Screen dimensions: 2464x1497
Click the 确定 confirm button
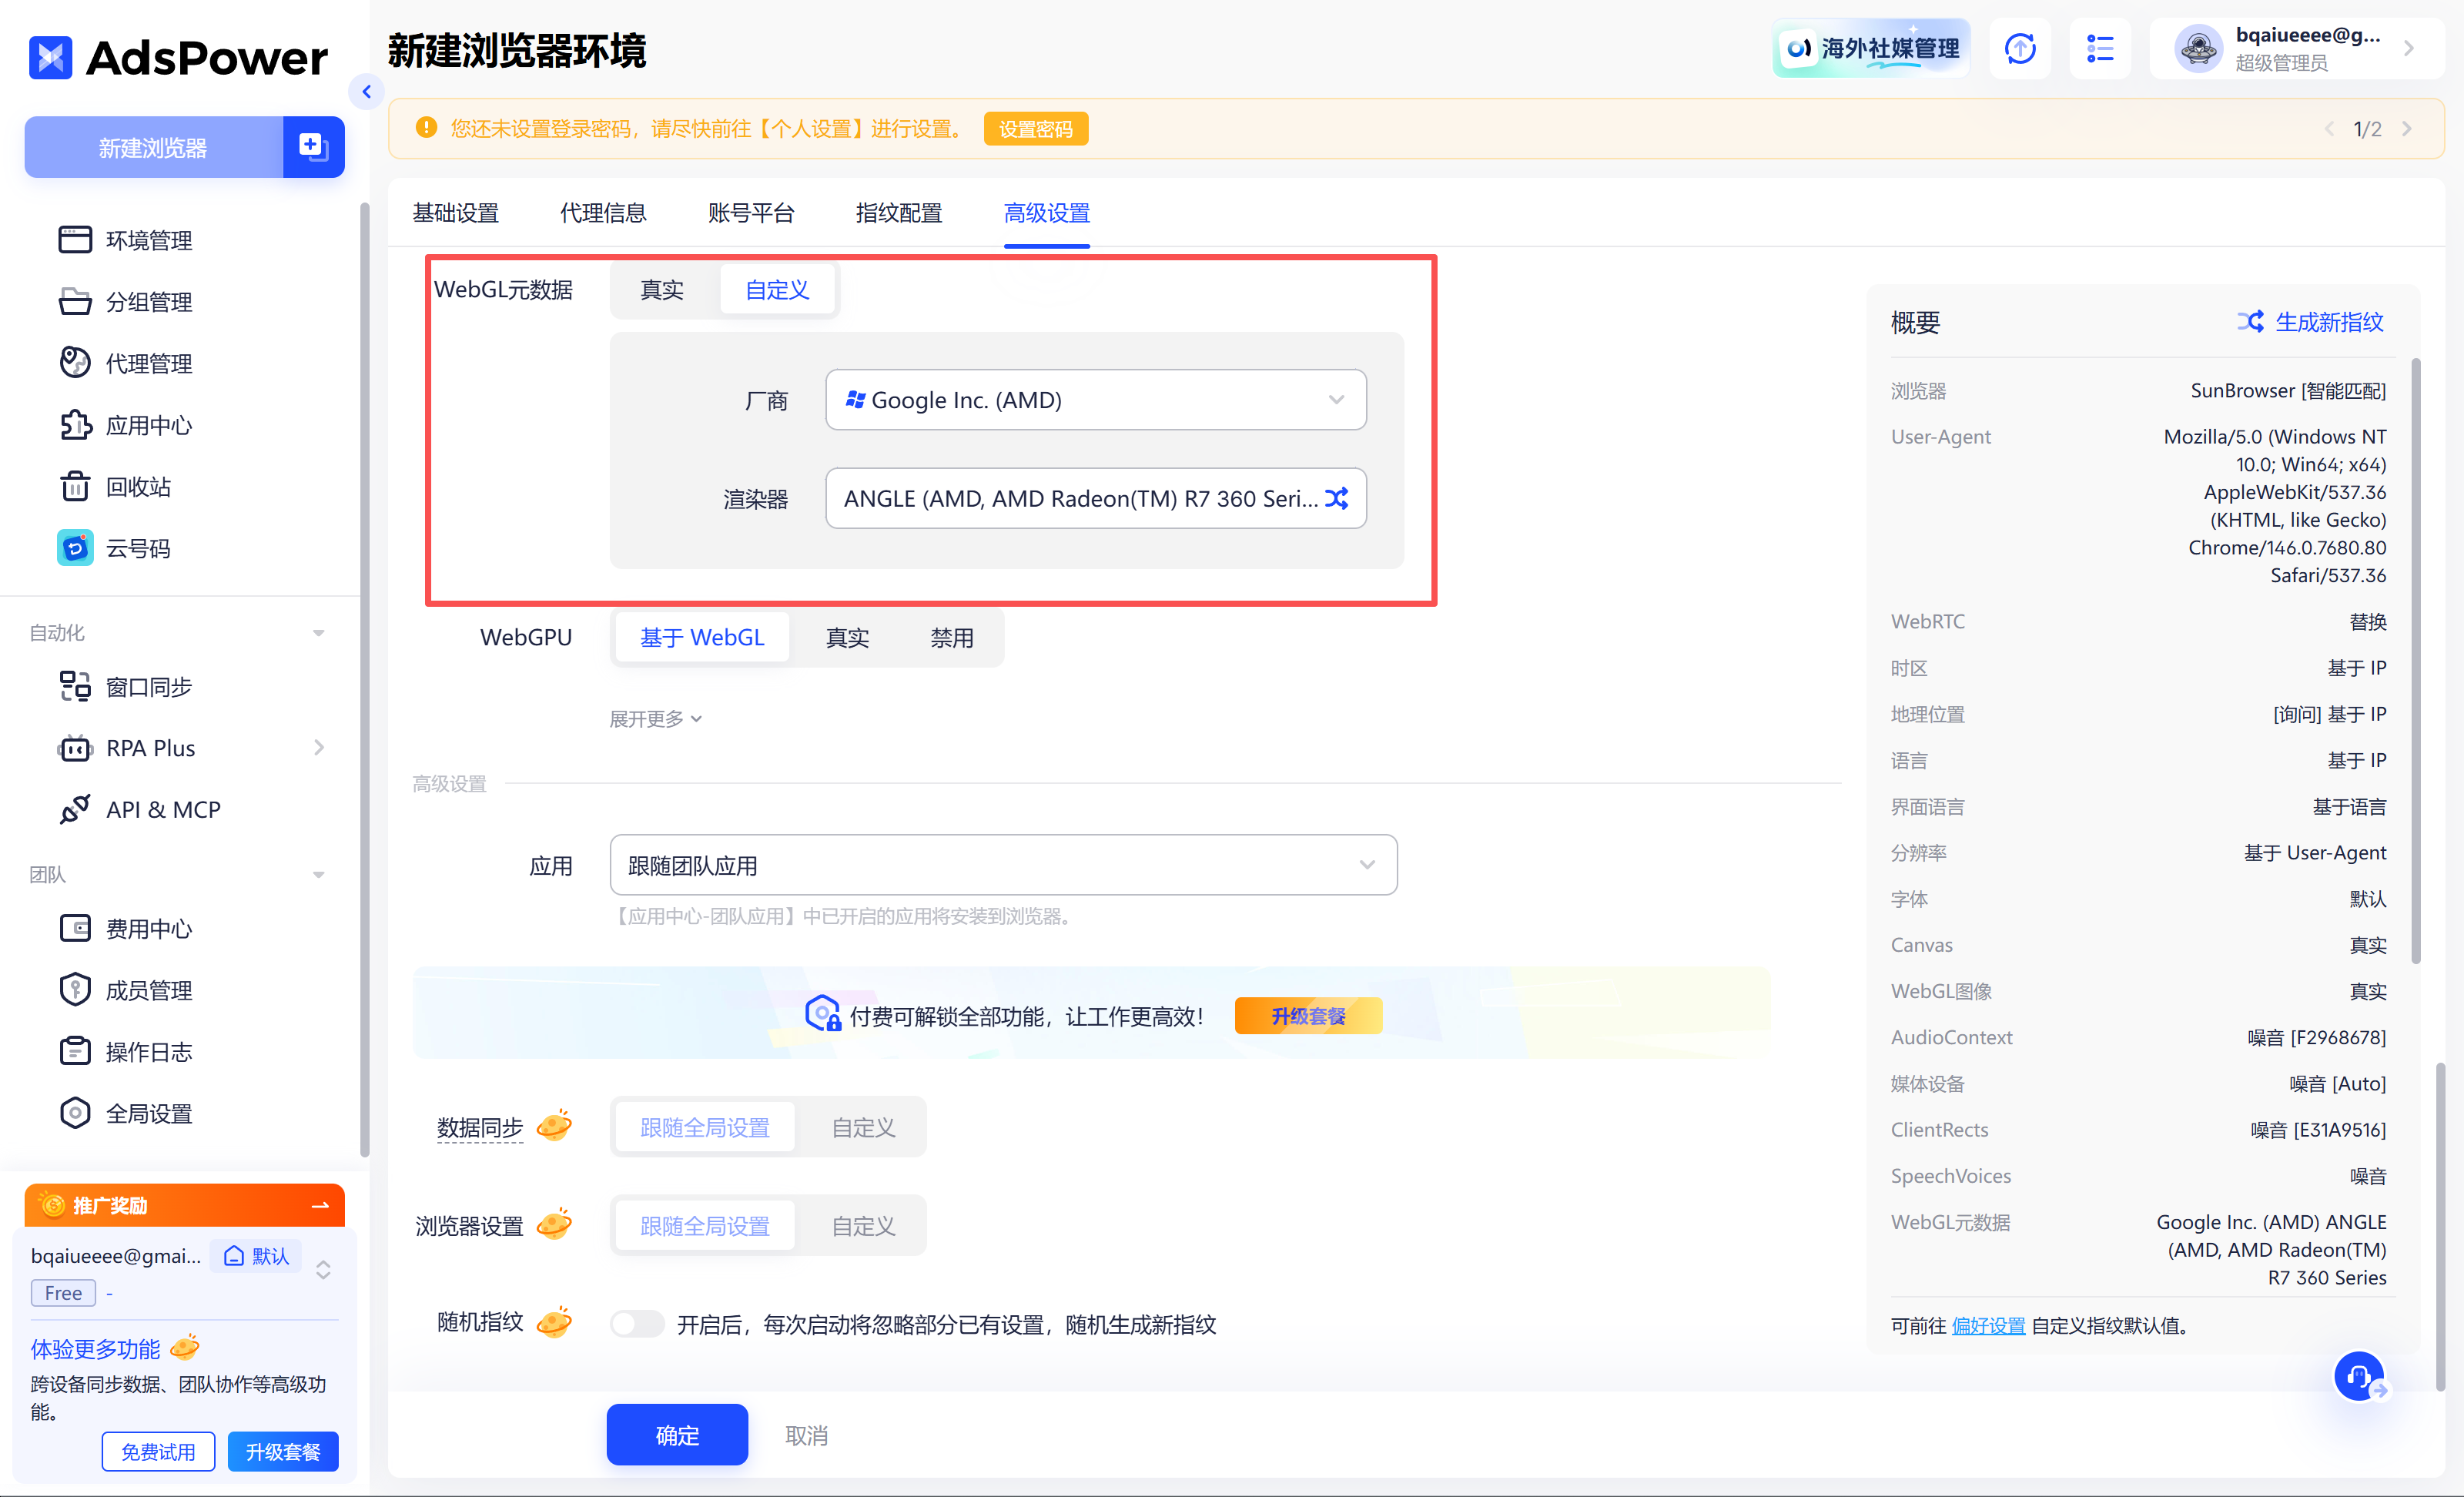click(x=677, y=1435)
